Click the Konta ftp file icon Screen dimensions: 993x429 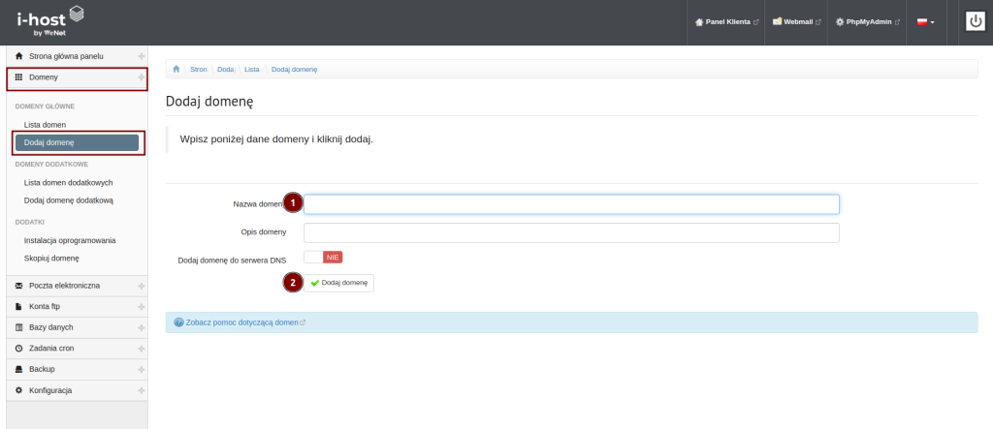[18, 306]
